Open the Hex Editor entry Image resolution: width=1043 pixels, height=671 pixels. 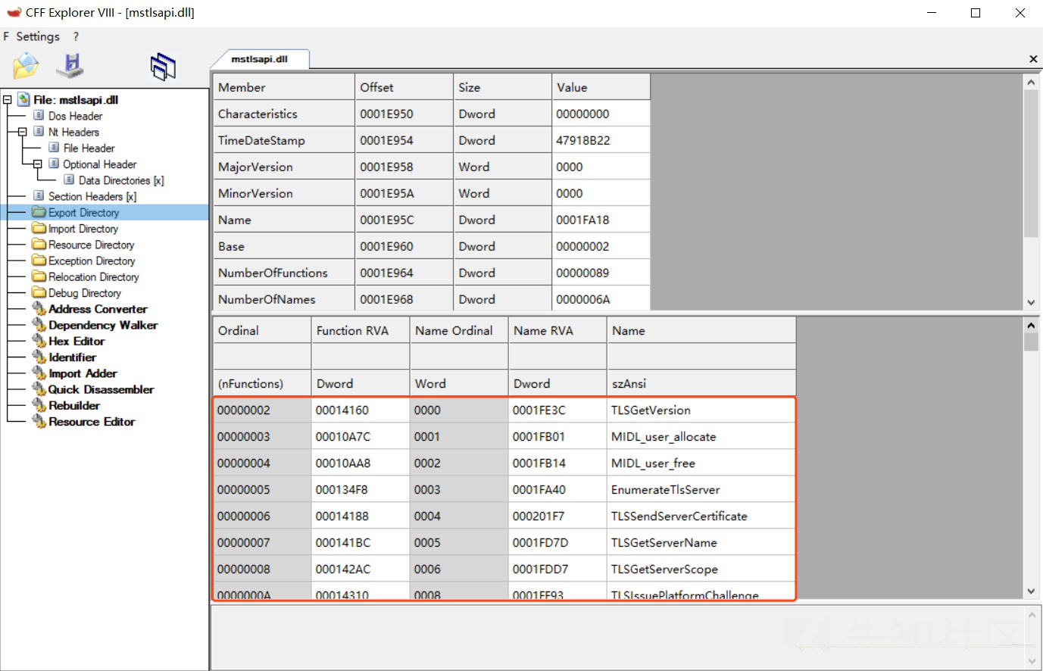tap(77, 341)
